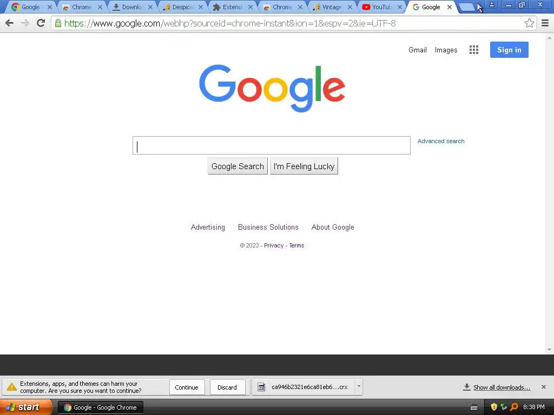
Task: Close the downloads bar
Action: [544, 387]
